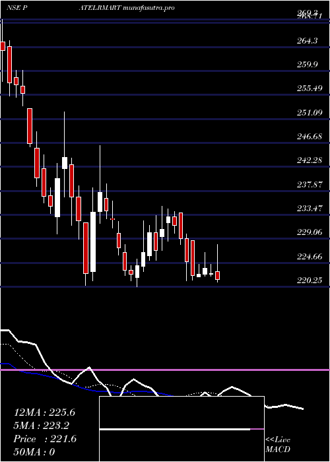This screenshot has height=462, width=330.
Task: Click the <<Live MACD label
Action: point(278,445)
